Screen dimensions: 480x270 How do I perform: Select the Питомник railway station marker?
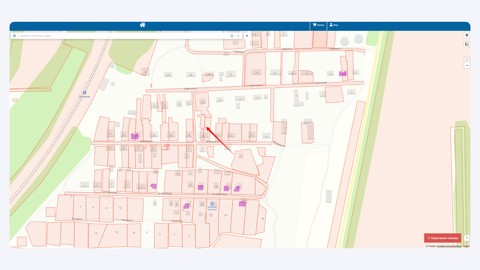(x=84, y=93)
